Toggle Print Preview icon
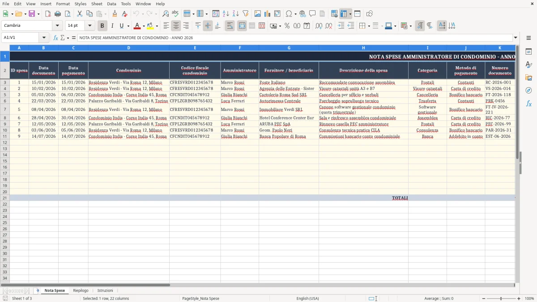 67,14
